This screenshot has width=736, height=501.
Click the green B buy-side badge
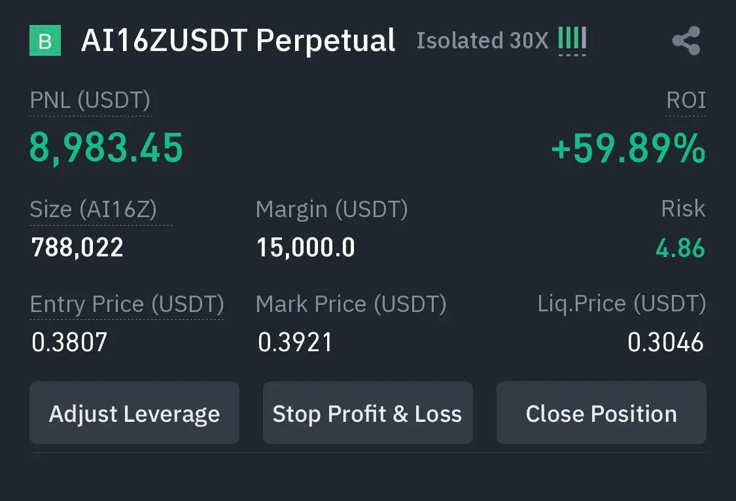coord(45,41)
